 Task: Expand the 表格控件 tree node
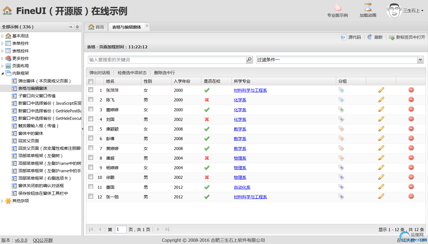click(2, 51)
